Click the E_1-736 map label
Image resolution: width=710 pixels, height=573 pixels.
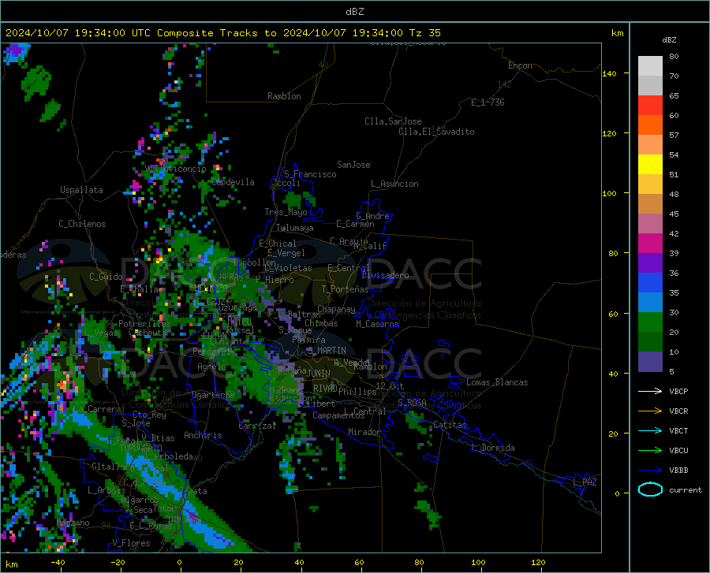[x=488, y=102]
